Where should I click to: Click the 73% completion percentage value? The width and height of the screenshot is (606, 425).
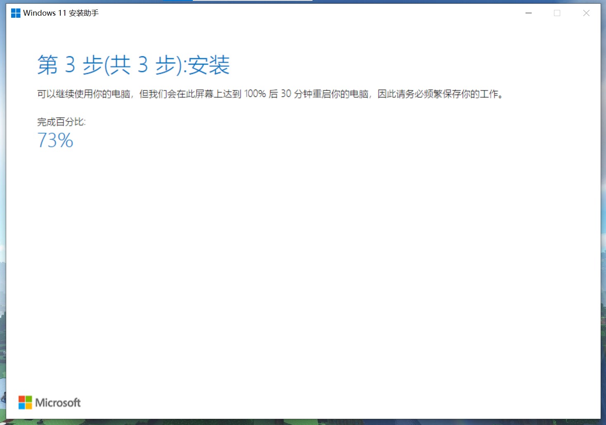(x=55, y=140)
